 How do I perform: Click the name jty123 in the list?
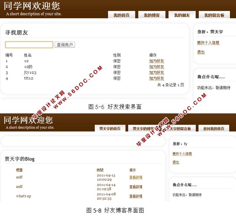click(x=30, y=72)
